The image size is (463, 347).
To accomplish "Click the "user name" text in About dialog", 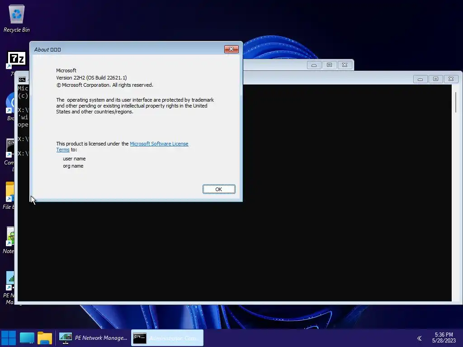I will pyautogui.click(x=74, y=159).
